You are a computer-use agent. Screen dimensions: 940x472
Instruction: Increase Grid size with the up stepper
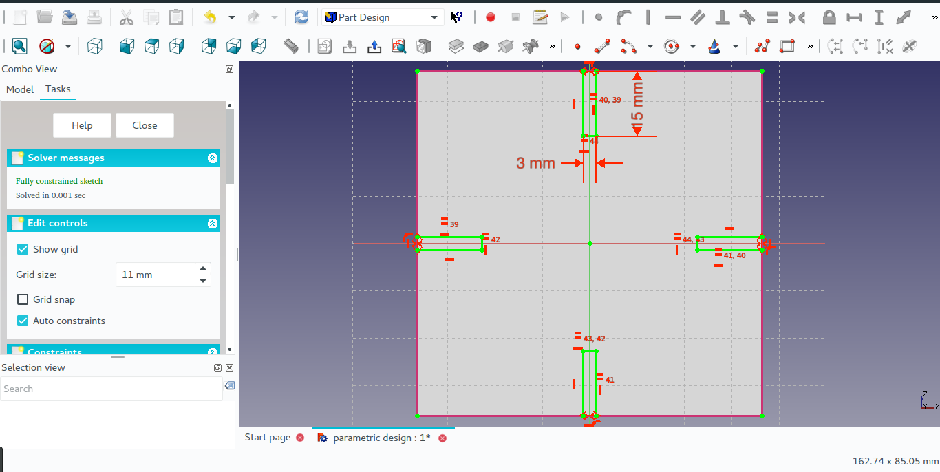coord(202,270)
